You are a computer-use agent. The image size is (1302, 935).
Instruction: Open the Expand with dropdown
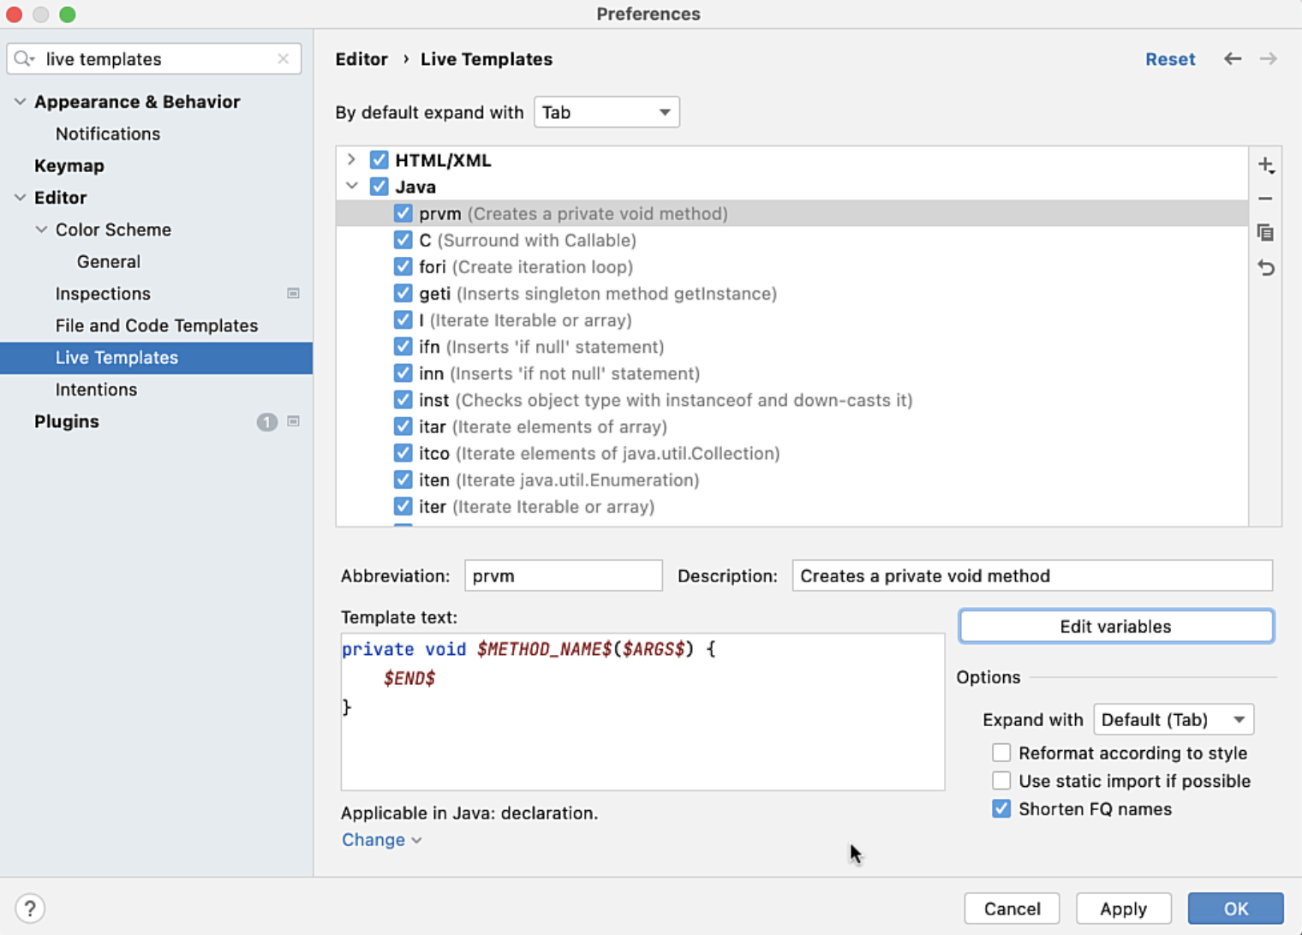[1173, 719]
